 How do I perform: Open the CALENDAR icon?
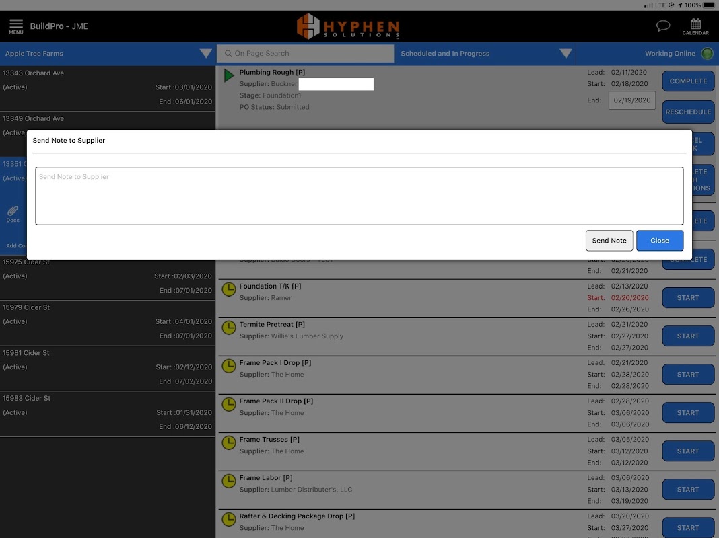coord(695,26)
